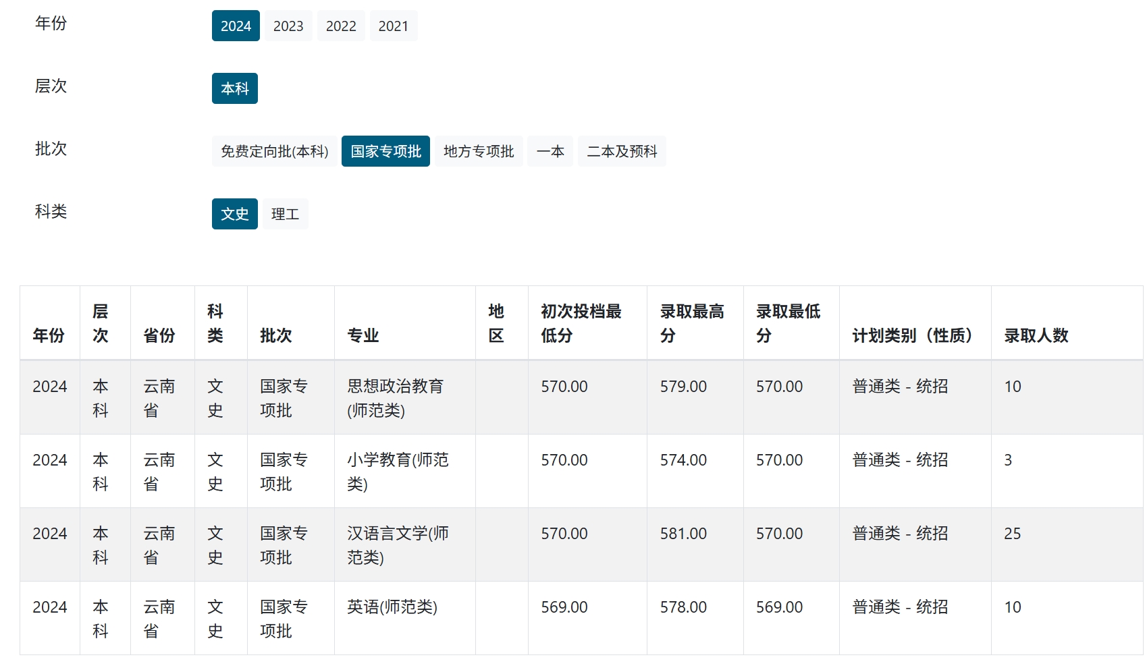The image size is (1147, 670).
Task: Click the 英语(师范类) major cell
Action: (392, 607)
